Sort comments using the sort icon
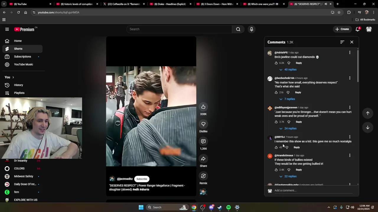378x212 pixels. pos(342,42)
